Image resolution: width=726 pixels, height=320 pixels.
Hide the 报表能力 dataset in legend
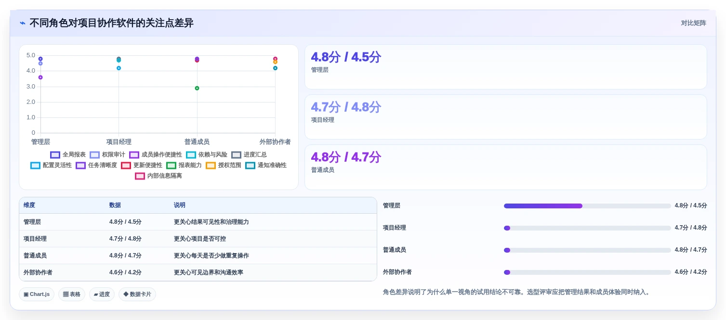(184, 166)
